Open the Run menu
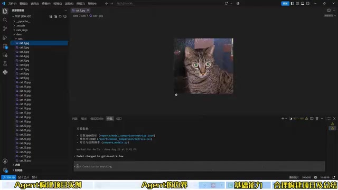Viewport: 338px width, 190px height. point(69,4)
